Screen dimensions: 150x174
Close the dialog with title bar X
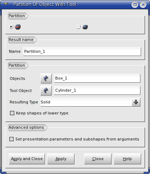point(143,5)
